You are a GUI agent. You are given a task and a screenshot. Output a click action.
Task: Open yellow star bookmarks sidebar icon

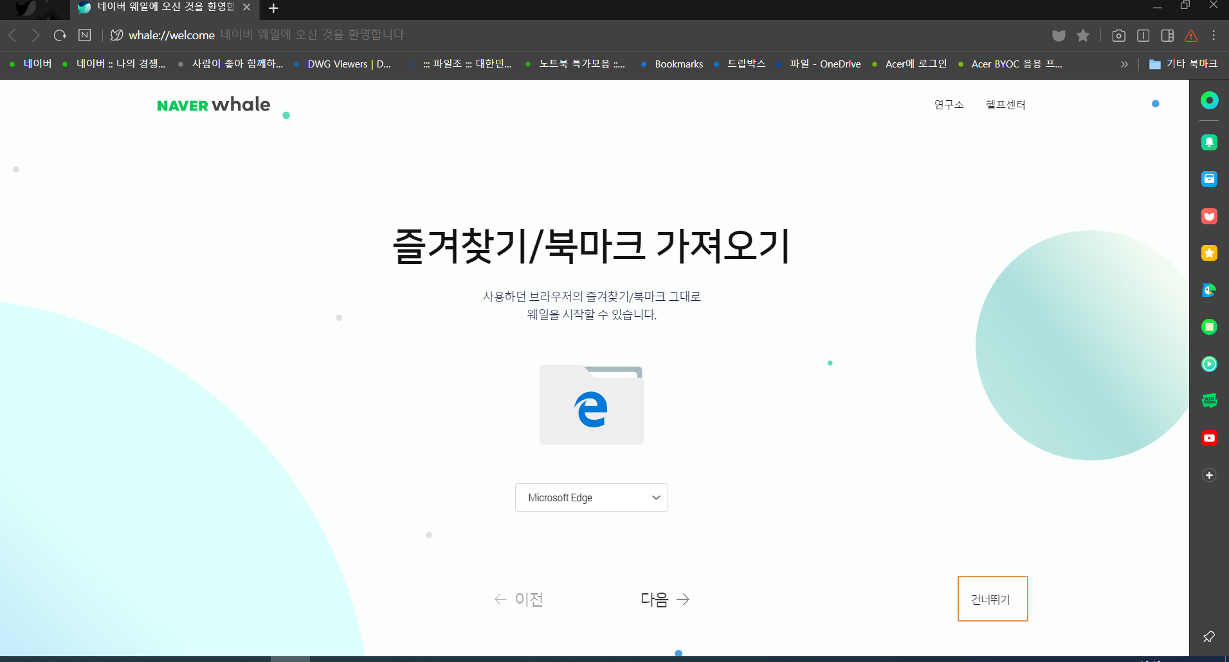coord(1210,253)
